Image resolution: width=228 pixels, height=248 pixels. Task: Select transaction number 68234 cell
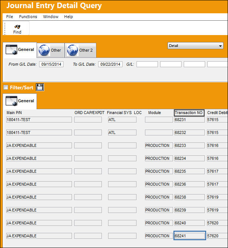coord(189,158)
